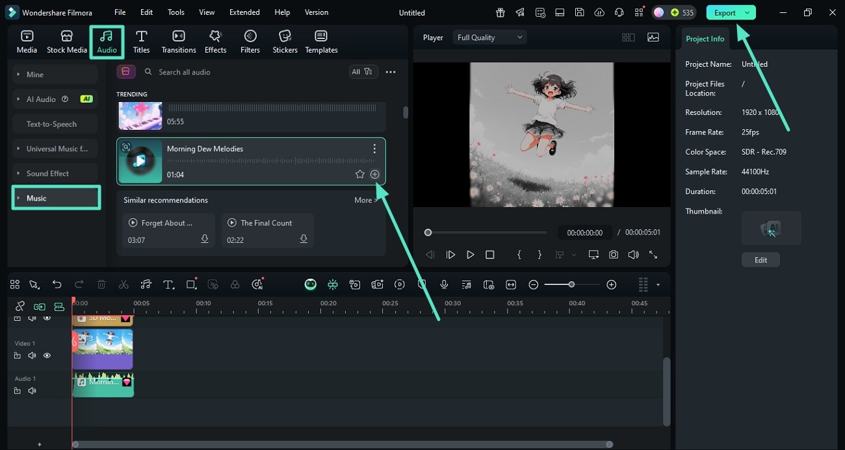Image resolution: width=845 pixels, height=450 pixels.
Task: Mute the Audio 1 track
Action: pos(32,391)
